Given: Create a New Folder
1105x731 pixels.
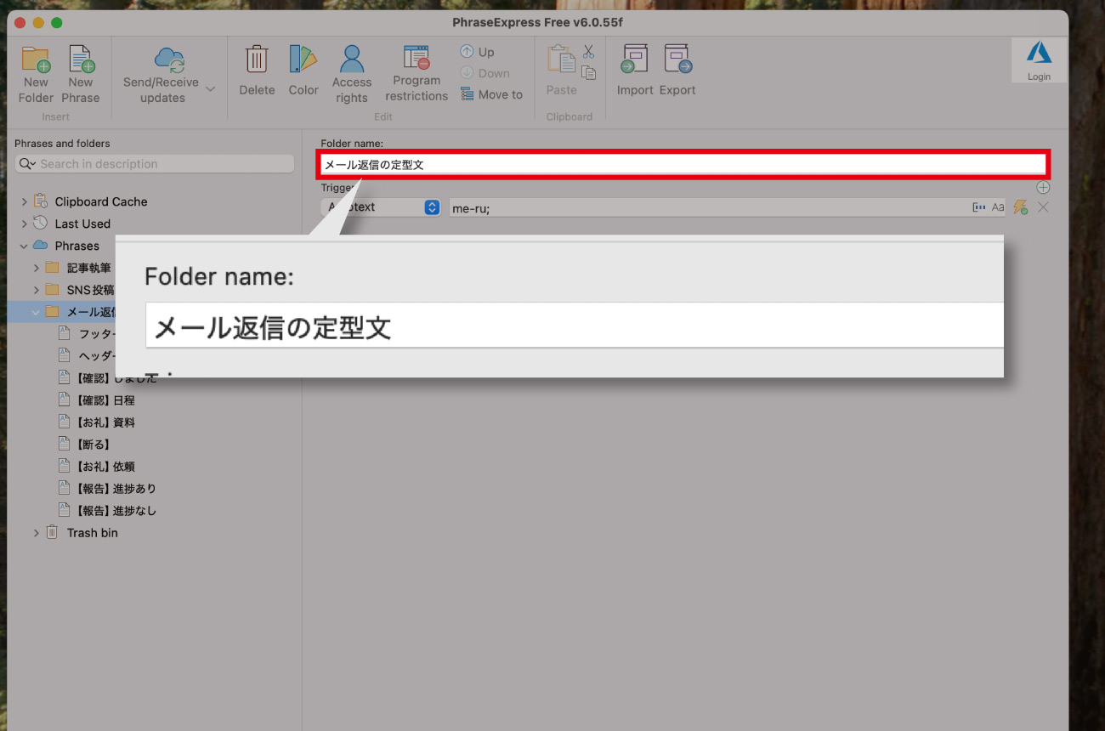Looking at the screenshot, I should point(36,74).
